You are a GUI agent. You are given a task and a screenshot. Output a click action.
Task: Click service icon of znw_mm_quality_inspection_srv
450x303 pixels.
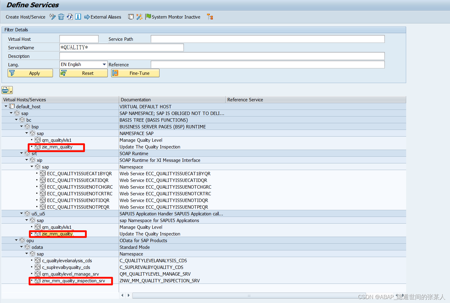coord(38,280)
